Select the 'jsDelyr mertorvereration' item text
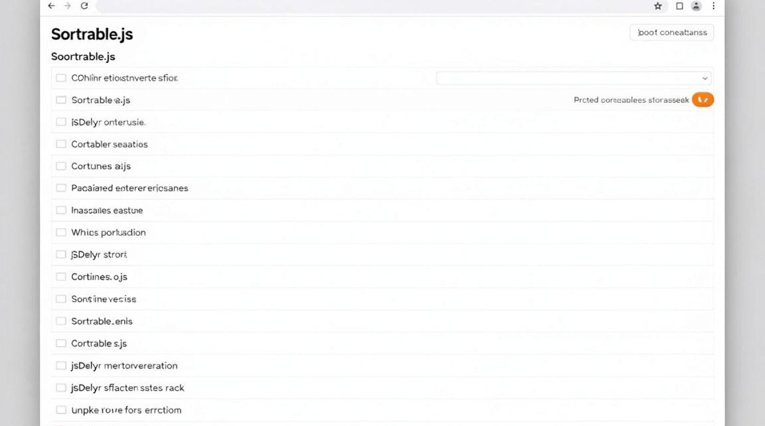This screenshot has width=765, height=426. coord(124,365)
